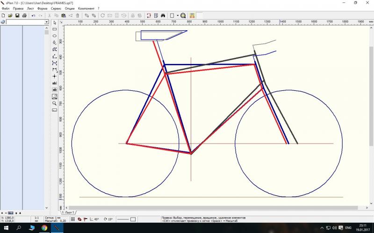Select the ellipse drawing tool

[x=55, y=36]
